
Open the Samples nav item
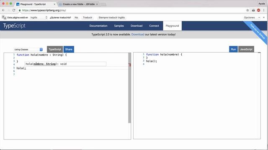point(119,26)
